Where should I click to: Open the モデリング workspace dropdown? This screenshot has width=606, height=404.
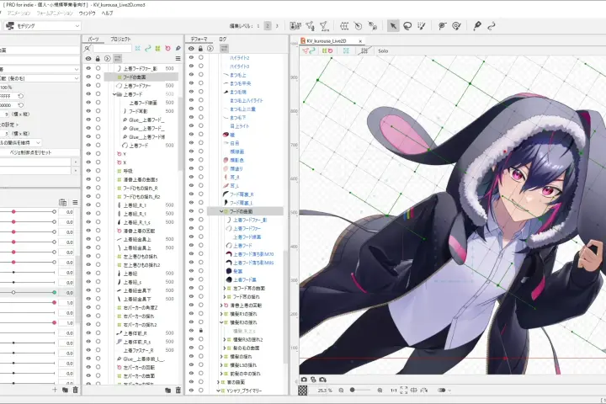(43, 26)
